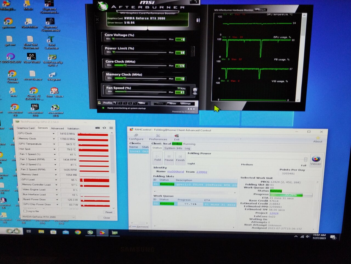Image resolution: width=351 pixels, height=264 pixels.
Task: Switch to the System Info tab
Action: click(173, 148)
